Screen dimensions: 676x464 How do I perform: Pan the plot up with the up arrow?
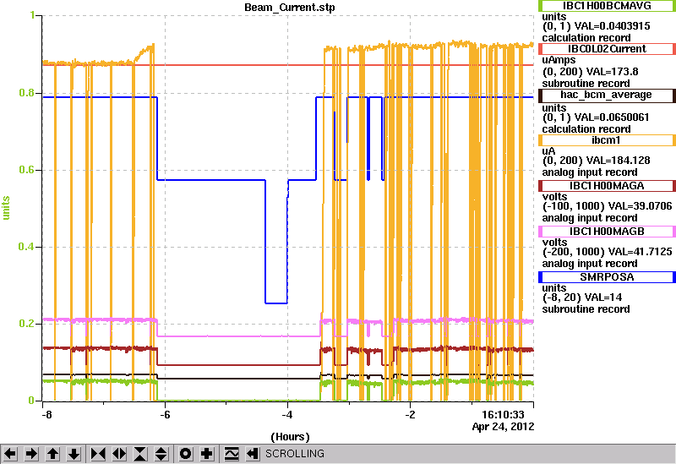click(x=52, y=454)
